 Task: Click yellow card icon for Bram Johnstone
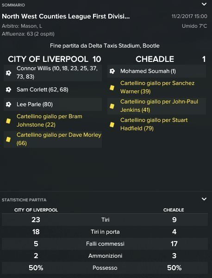(x=8, y=121)
